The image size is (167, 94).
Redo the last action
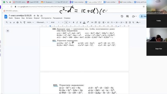point(14,22)
